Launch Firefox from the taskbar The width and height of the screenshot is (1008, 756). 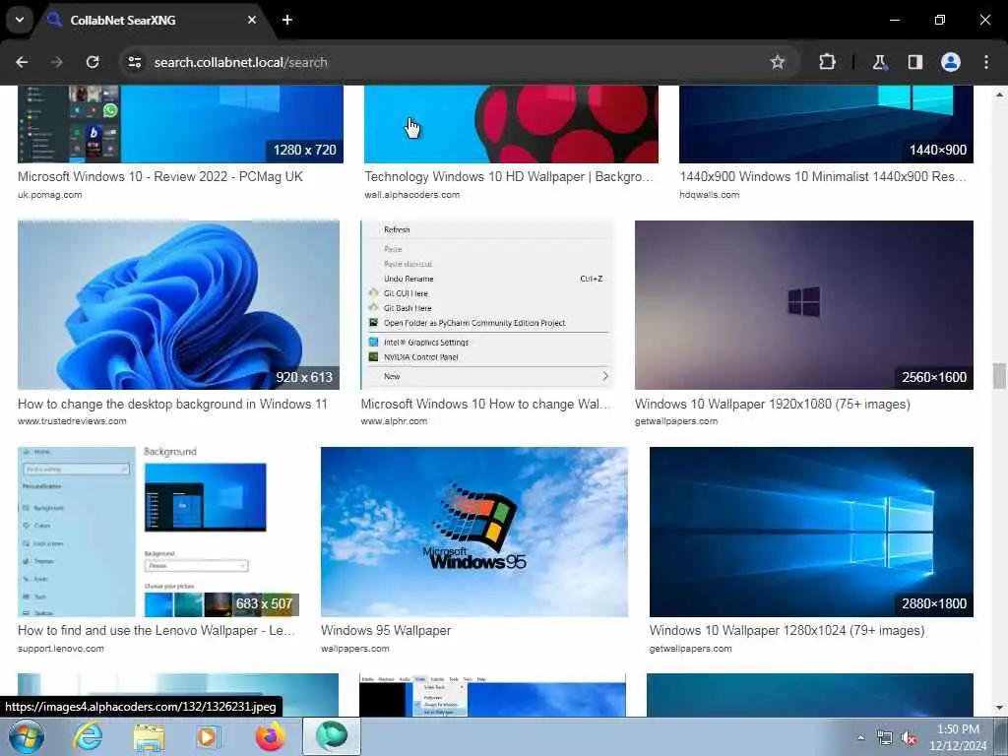click(270, 736)
